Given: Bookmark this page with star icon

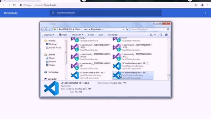Looking at the screenshot, I should (x=196, y=5).
